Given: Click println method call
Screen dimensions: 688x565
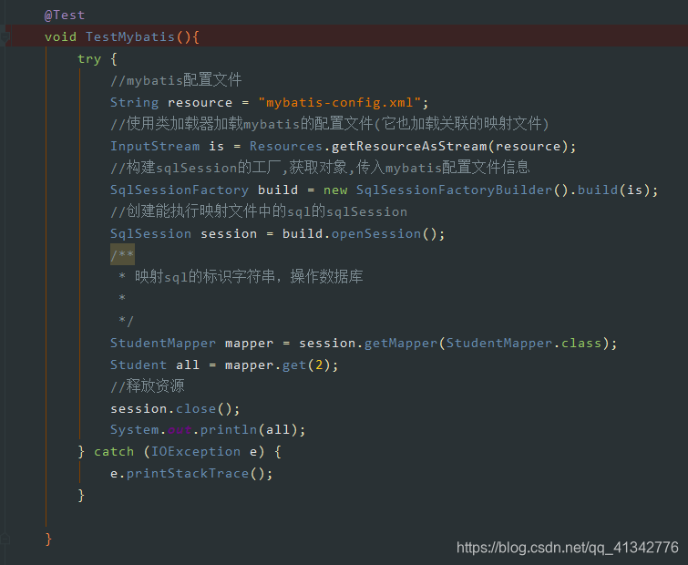Looking at the screenshot, I should click(x=229, y=430).
